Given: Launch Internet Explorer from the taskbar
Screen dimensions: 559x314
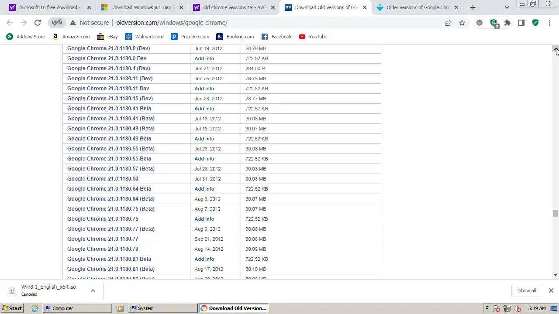Looking at the screenshot, I should point(35,308).
